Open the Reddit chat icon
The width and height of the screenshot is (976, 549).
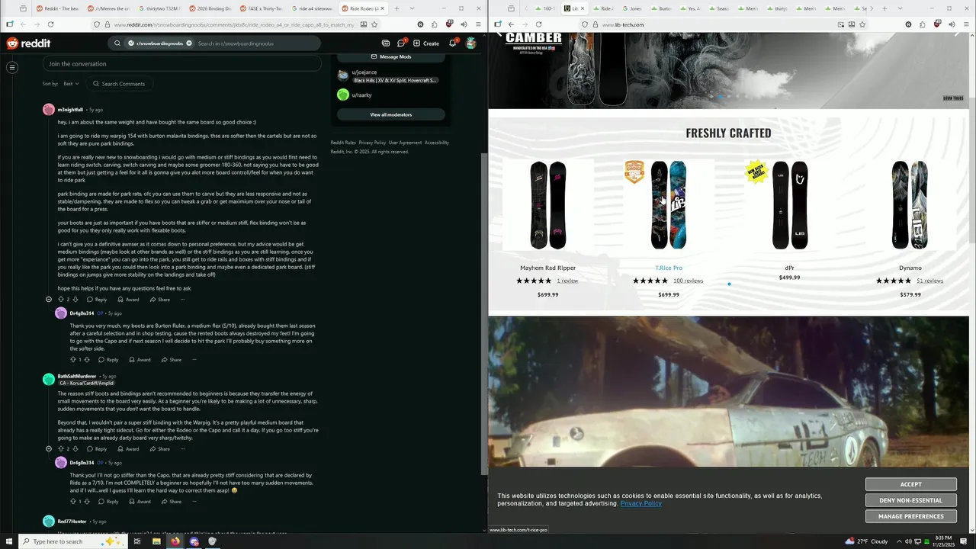(x=401, y=43)
